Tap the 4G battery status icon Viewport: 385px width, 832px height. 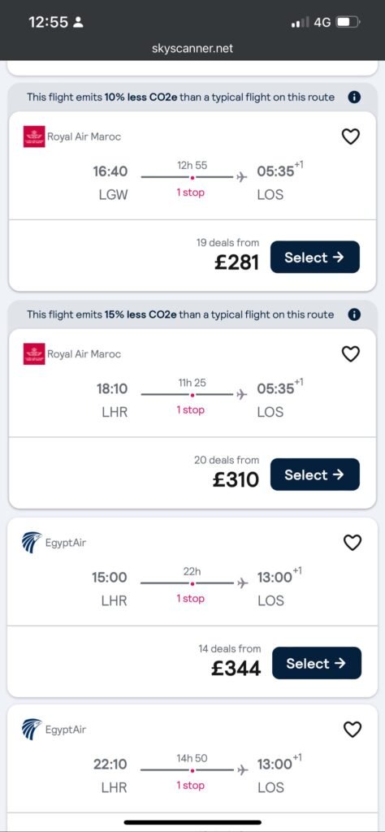pyautogui.click(x=348, y=22)
